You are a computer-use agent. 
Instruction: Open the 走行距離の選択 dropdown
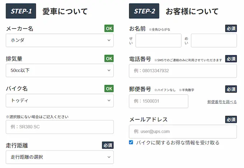tap(60, 157)
